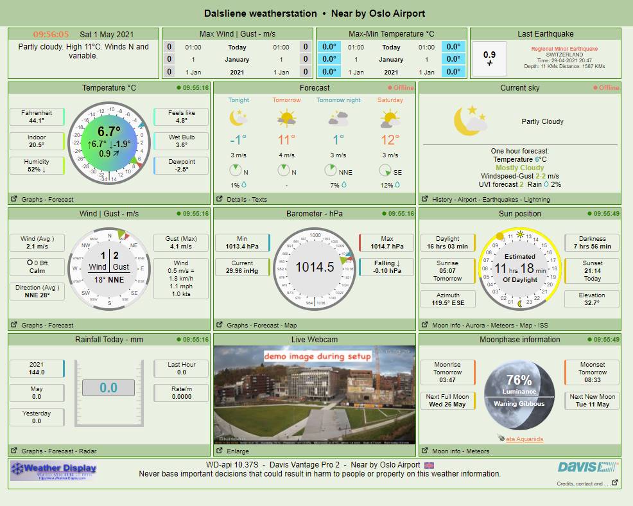Click the external-link icon beside Credits, contact
This screenshot has height=506, width=633.
pos(614,483)
